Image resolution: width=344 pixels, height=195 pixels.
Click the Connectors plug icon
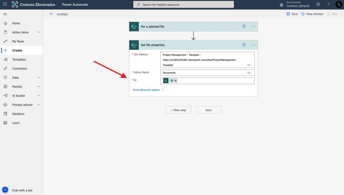5,68
